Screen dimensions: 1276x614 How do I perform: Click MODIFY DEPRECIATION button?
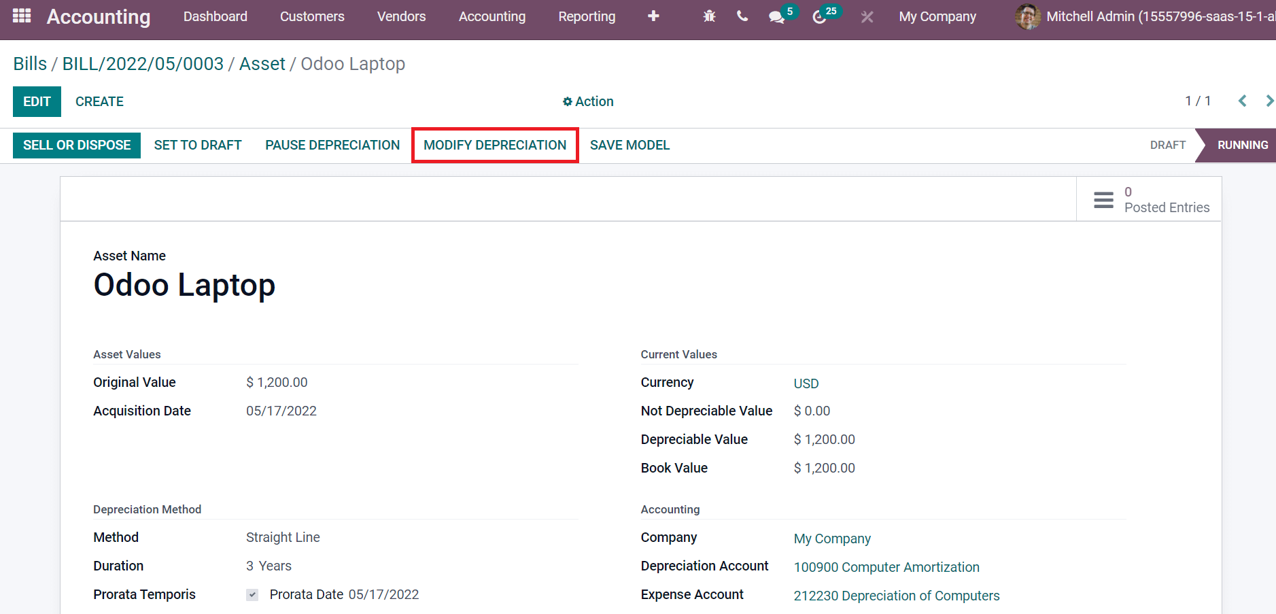pyautogui.click(x=495, y=146)
